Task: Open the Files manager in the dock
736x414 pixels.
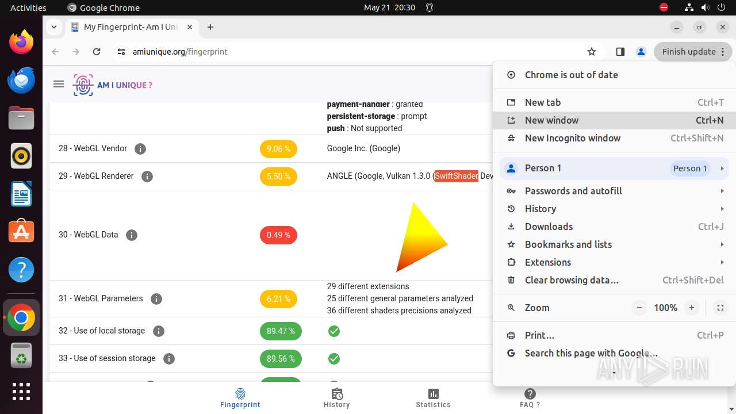Action: (x=21, y=118)
